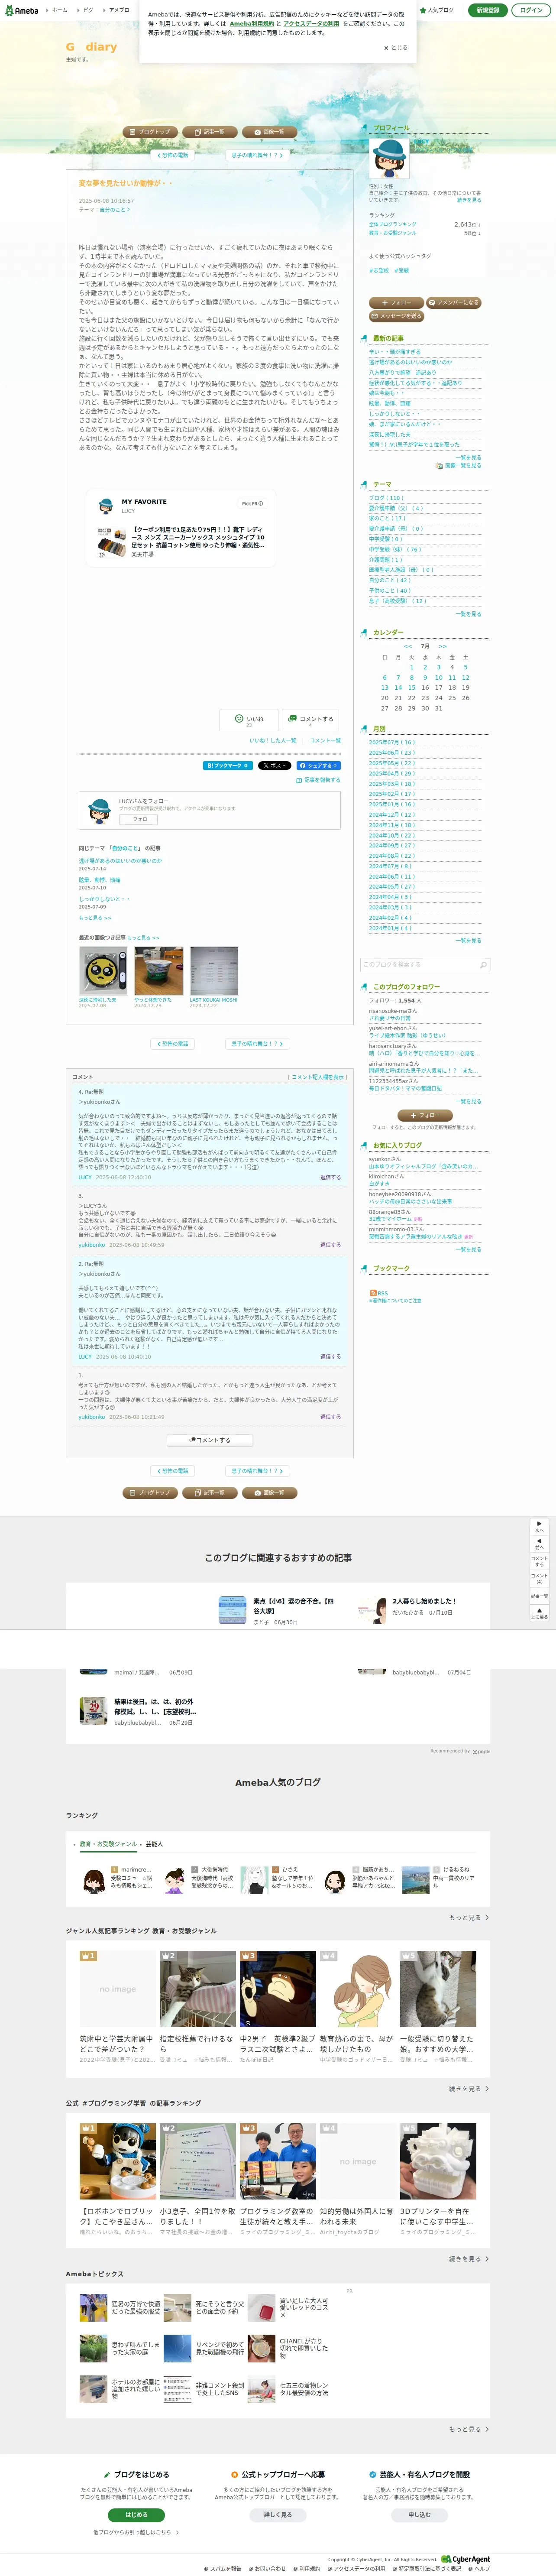Open the RSS feed icon link
556x2576 pixels.
click(378, 1293)
